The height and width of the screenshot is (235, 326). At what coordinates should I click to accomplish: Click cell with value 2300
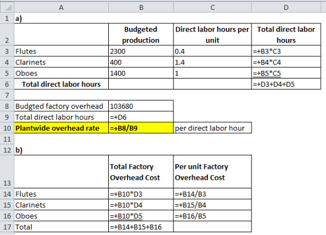click(141, 51)
